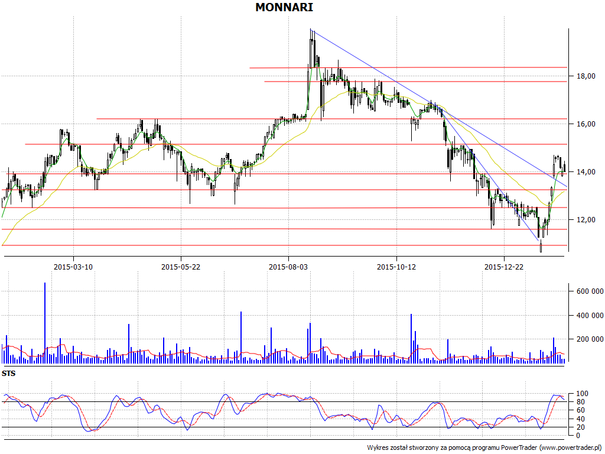
Task: Click the lowest candle below 12,00 in January
Action: click(541, 246)
